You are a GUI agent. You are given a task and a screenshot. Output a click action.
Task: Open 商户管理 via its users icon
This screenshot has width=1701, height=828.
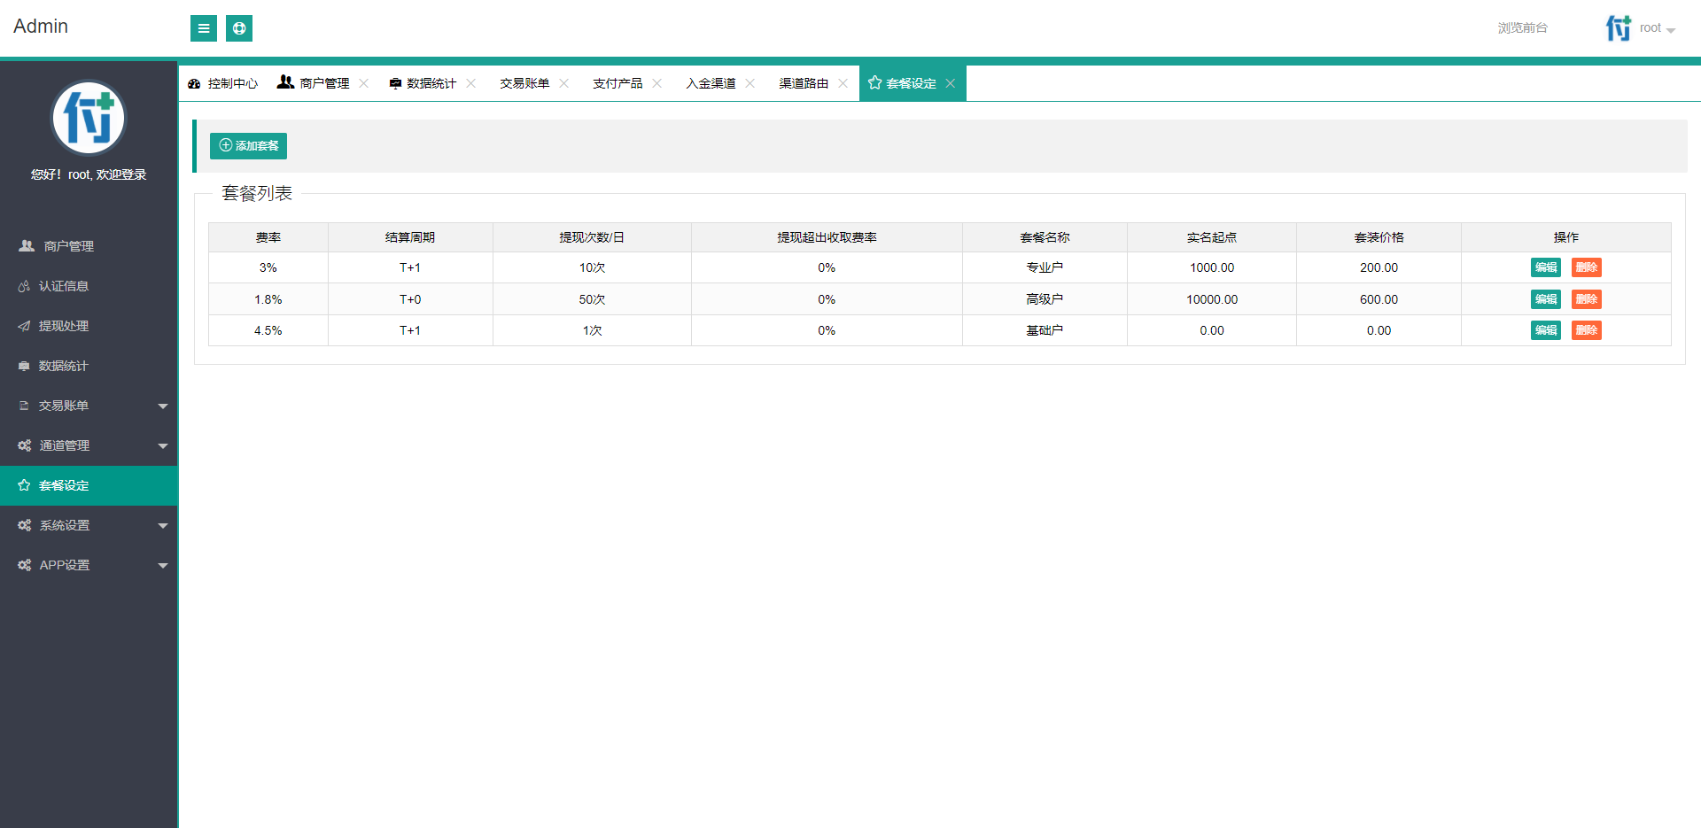pos(285,82)
